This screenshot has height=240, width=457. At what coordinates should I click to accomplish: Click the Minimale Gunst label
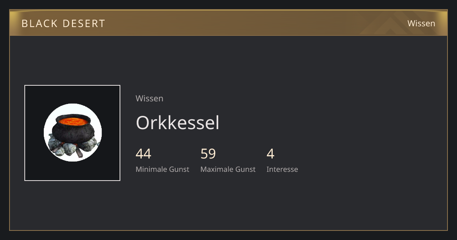tap(162, 169)
